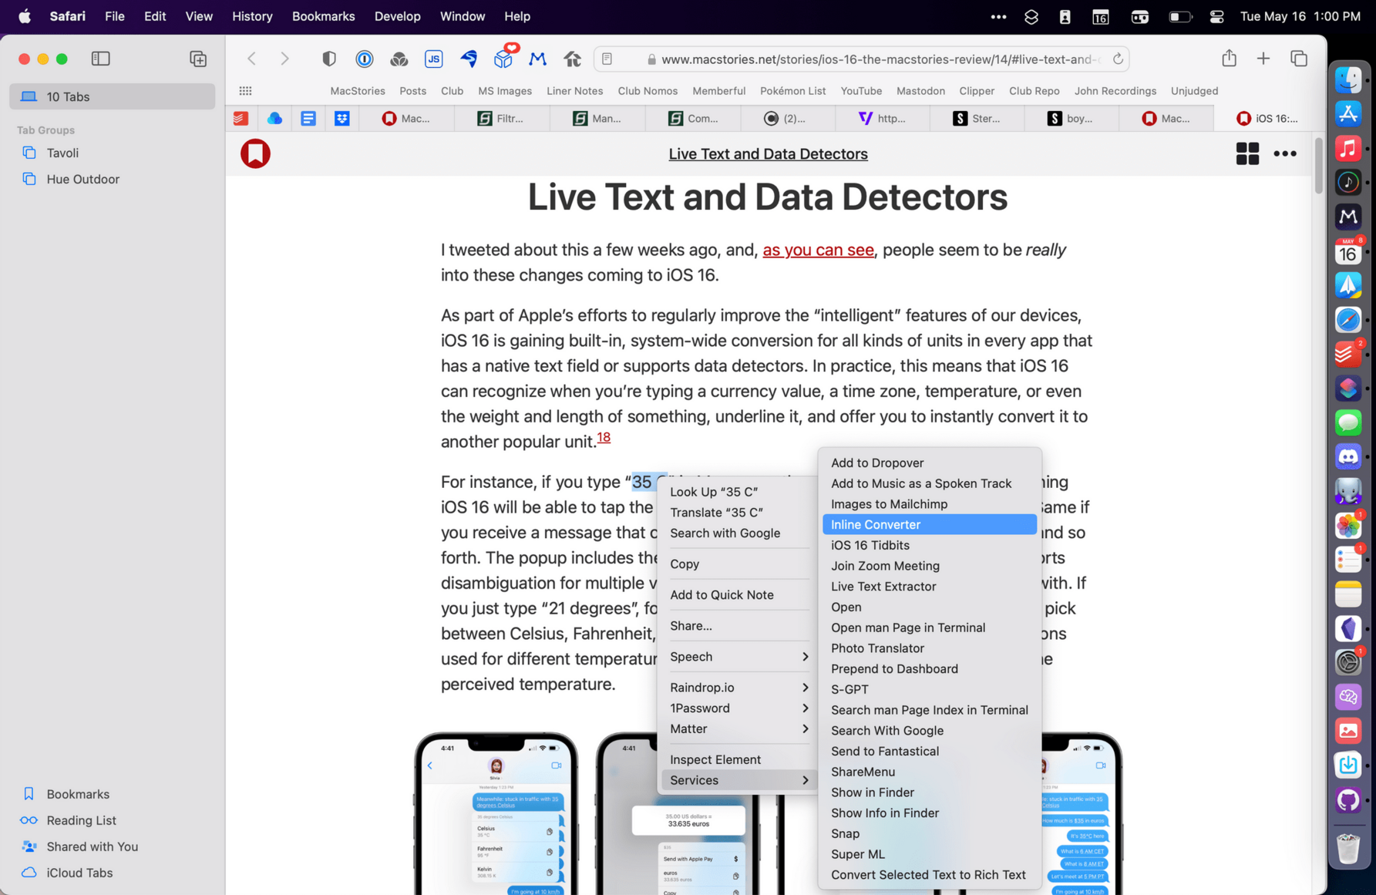The image size is (1376, 895).
Task: Click the reload page icon
Action: pos(1117,59)
